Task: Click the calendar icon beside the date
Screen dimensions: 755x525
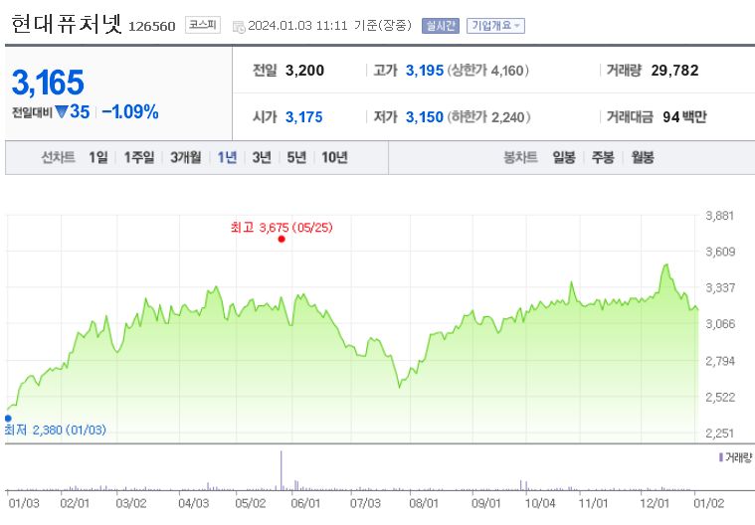Action: tap(239, 27)
